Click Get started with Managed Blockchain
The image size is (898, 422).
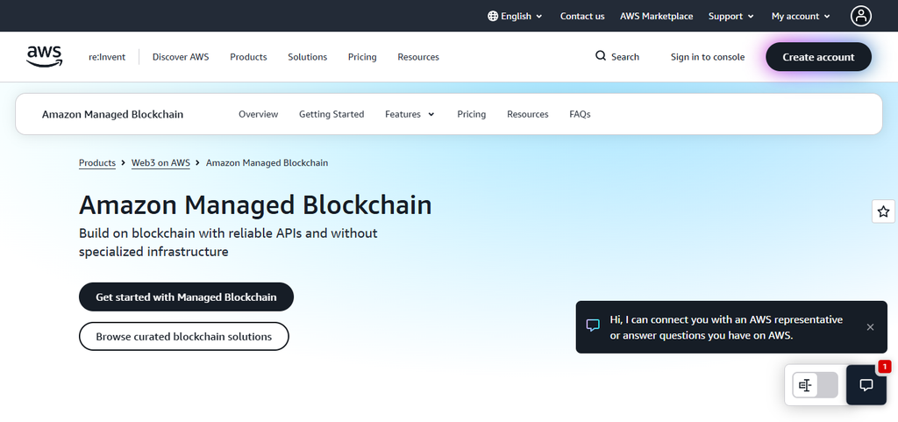point(186,297)
